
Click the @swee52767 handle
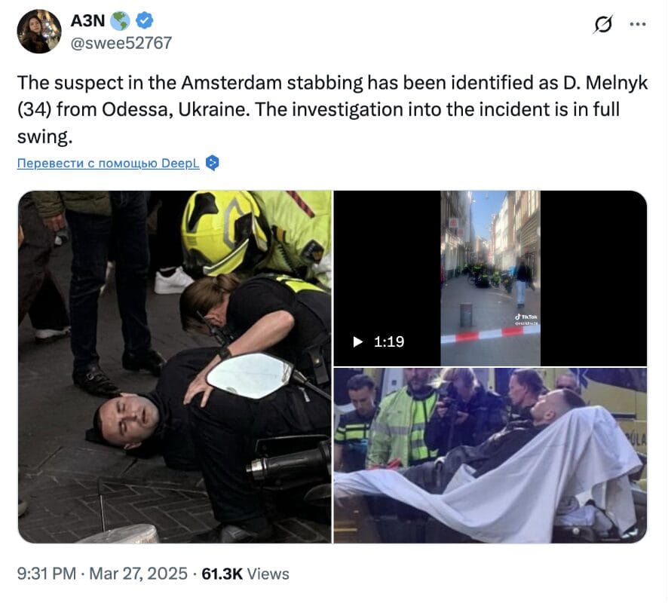tap(121, 43)
